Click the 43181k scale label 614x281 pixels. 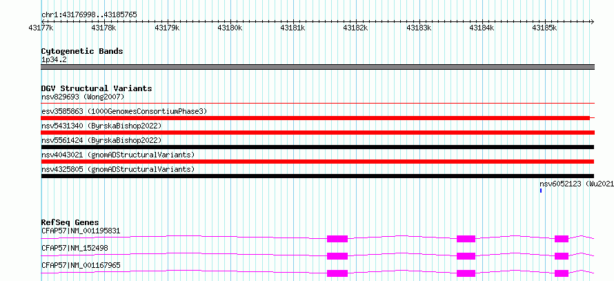[x=293, y=28]
